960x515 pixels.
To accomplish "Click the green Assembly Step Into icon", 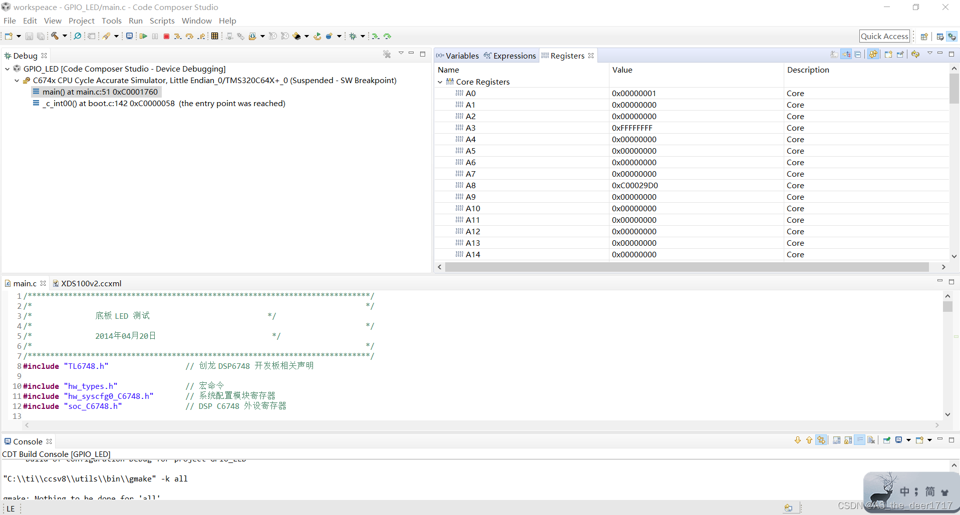I will pos(376,36).
